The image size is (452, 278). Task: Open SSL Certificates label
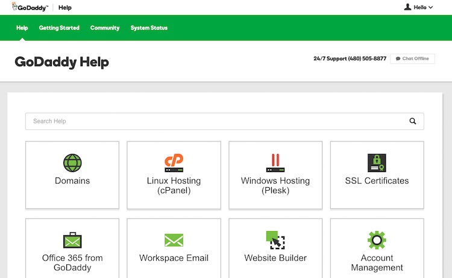(377, 181)
